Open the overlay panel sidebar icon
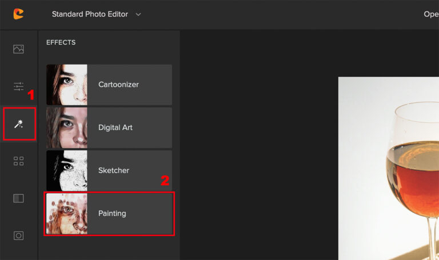Image resolution: width=439 pixels, height=260 pixels. point(18,198)
